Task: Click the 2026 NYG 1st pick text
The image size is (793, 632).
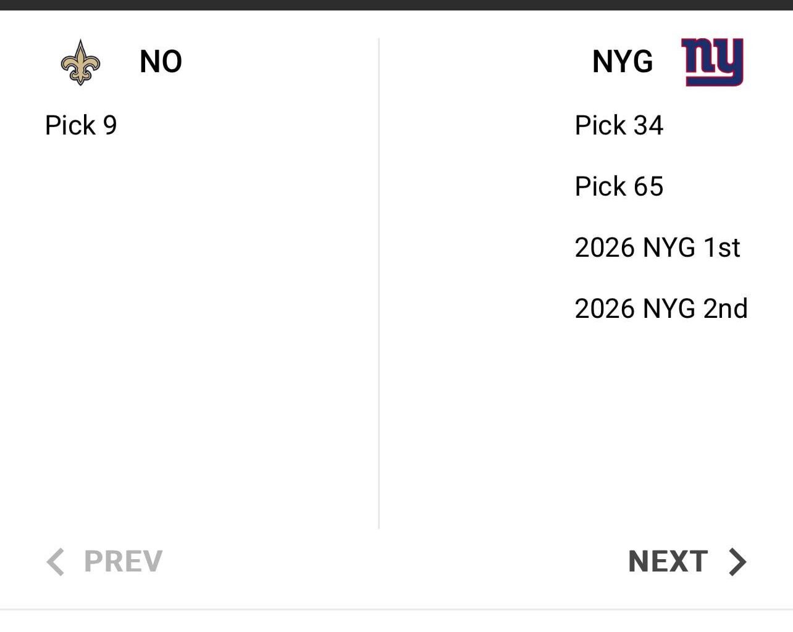Action: pos(658,247)
